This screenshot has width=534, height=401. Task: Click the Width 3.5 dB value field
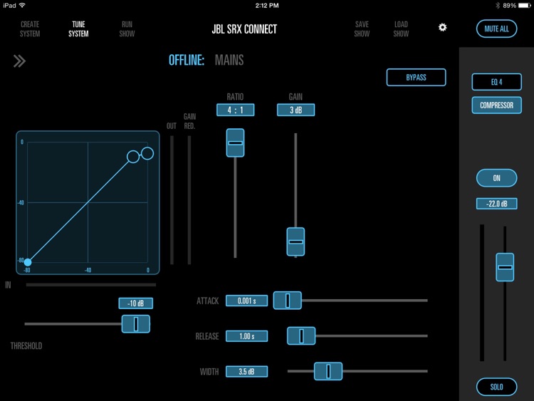(x=246, y=371)
